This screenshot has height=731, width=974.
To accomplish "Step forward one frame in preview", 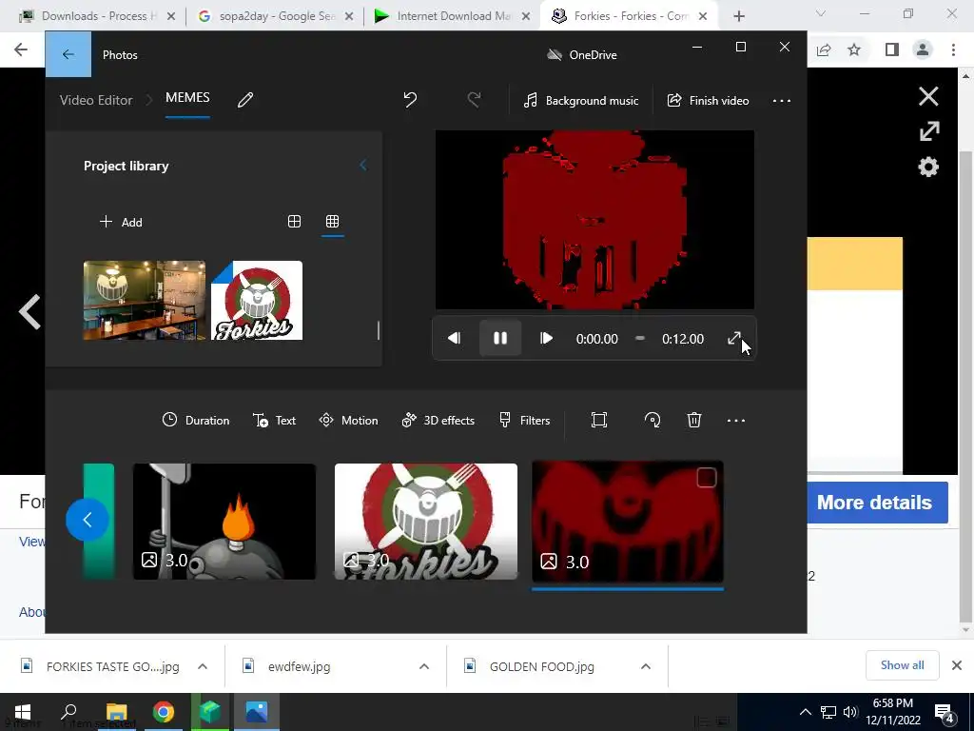I will pos(546,338).
